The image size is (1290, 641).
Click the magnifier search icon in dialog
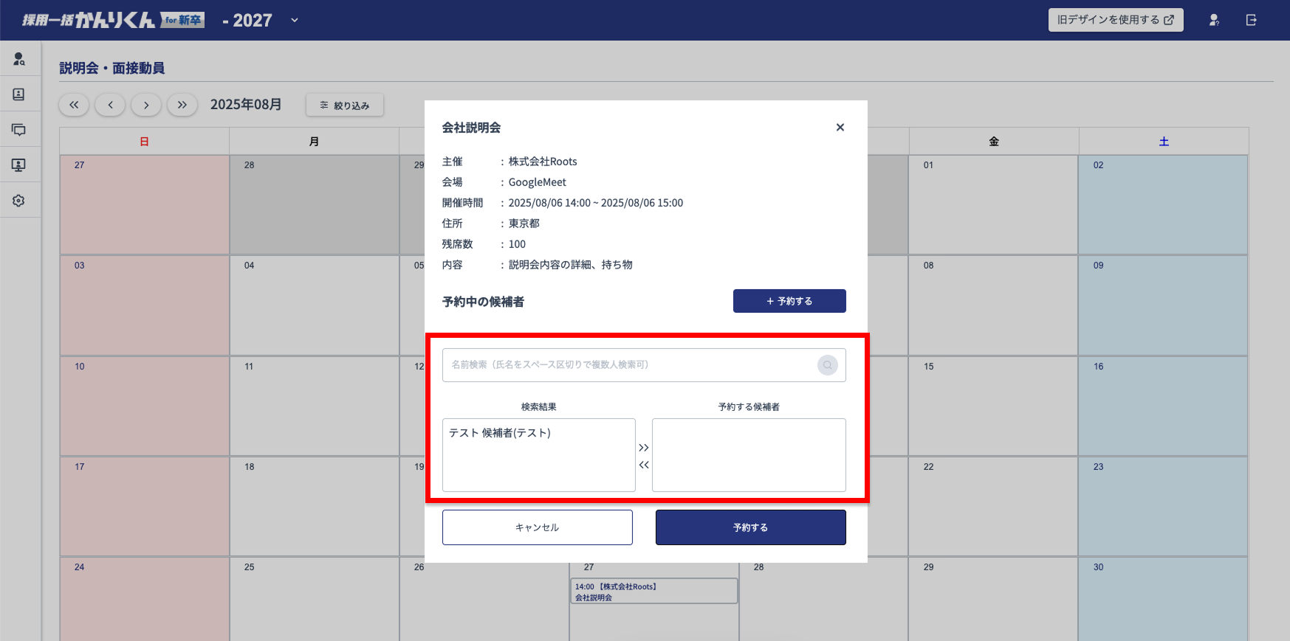(x=827, y=365)
